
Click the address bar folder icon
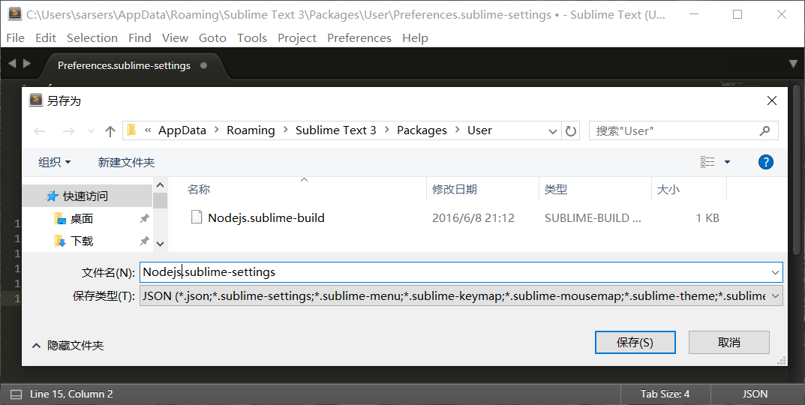point(132,130)
